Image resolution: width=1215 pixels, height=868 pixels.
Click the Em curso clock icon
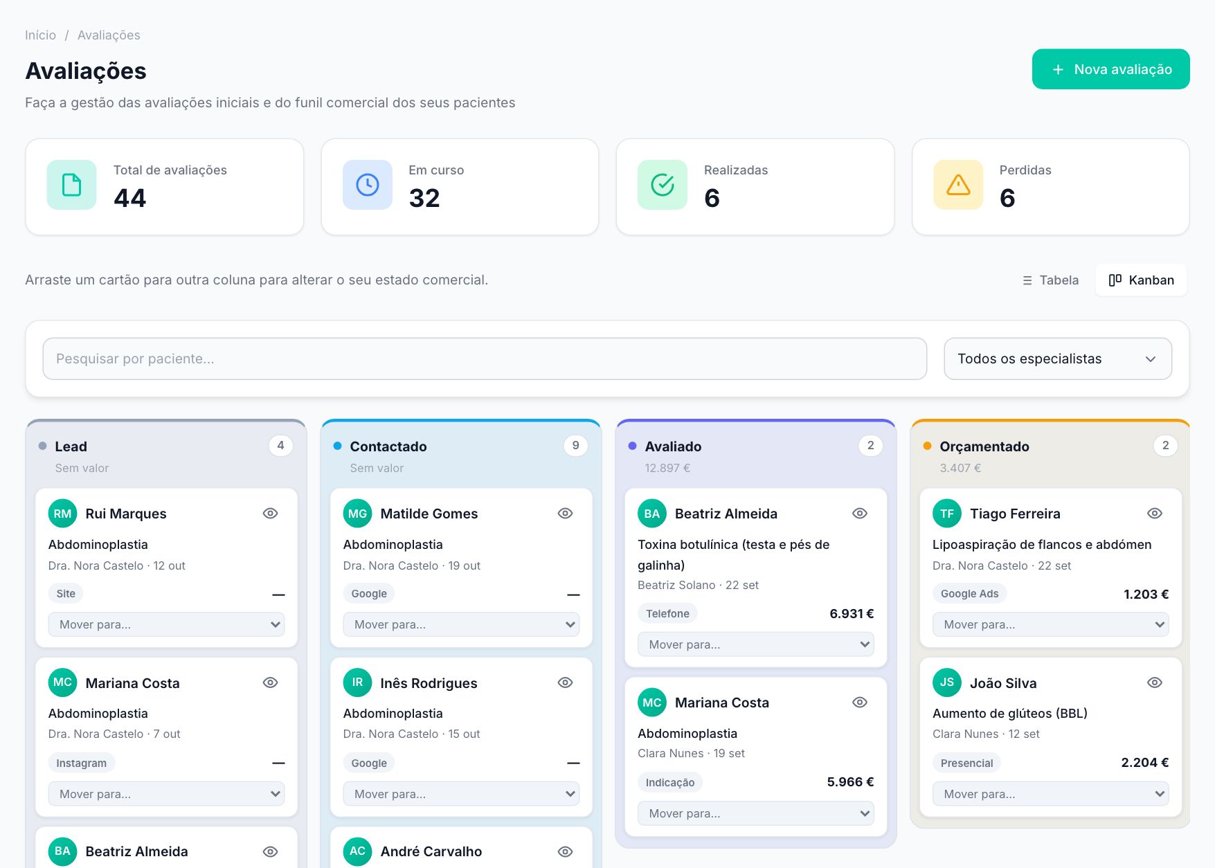pyautogui.click(x=367, y=185)
